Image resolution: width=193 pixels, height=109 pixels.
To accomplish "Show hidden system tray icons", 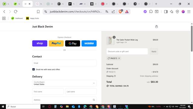I will click(164, 107).
